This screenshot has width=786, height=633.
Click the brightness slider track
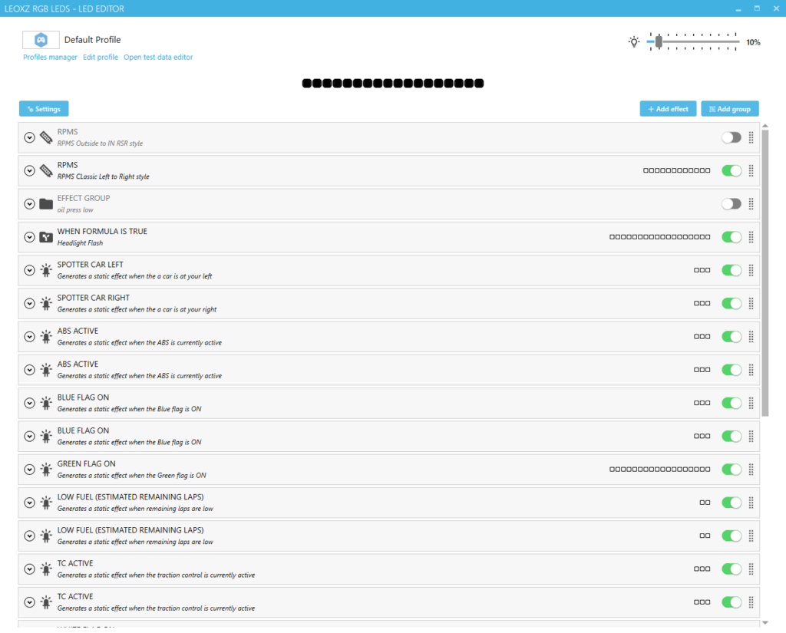click(698, 42)
